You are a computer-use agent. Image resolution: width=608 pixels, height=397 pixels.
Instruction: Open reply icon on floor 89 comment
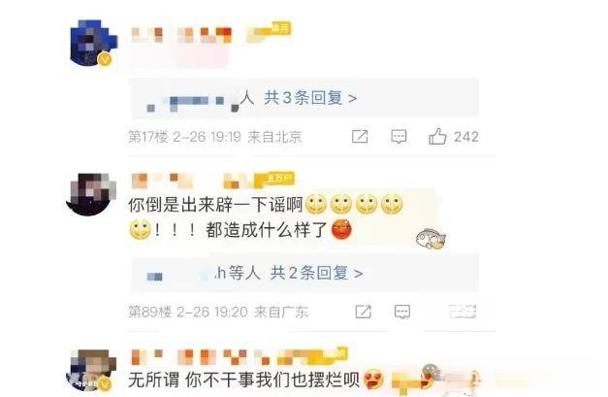point(402,312)
